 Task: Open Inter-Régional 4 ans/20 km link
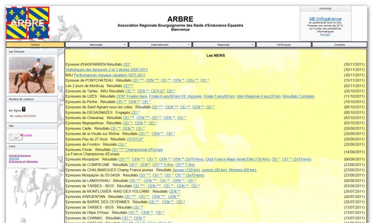tap(259, 97)
